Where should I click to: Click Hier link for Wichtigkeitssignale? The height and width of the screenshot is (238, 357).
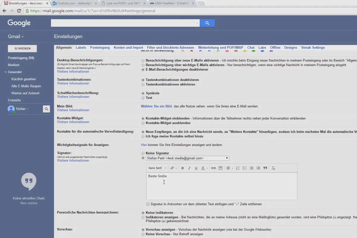click(x=144, y=145)
